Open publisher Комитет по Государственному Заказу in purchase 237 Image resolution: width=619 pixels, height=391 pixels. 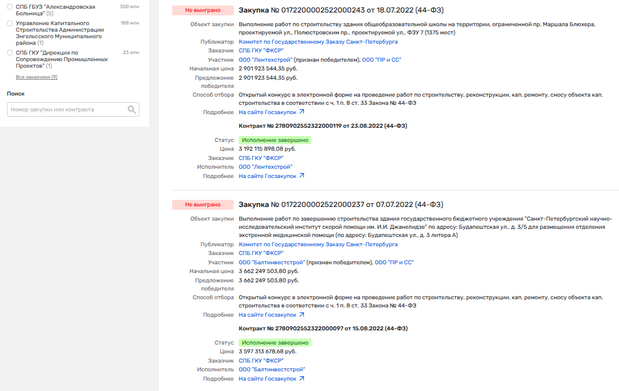(318, 244)
